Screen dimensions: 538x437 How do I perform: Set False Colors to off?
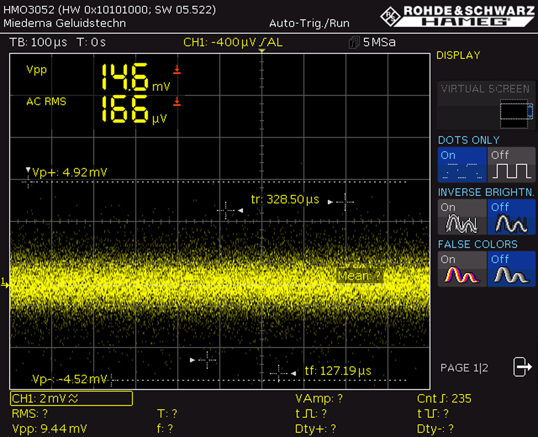(x=512, y=269)
